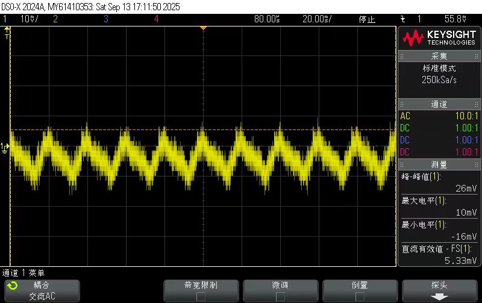
Task: Click the 最大电平(1) 10mV measurement
Action: (439, 207)
